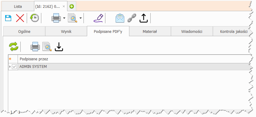Screen dimensions: 256x117
Task: Close the (Id: 2162) document tab
Action: coord(64,6)
